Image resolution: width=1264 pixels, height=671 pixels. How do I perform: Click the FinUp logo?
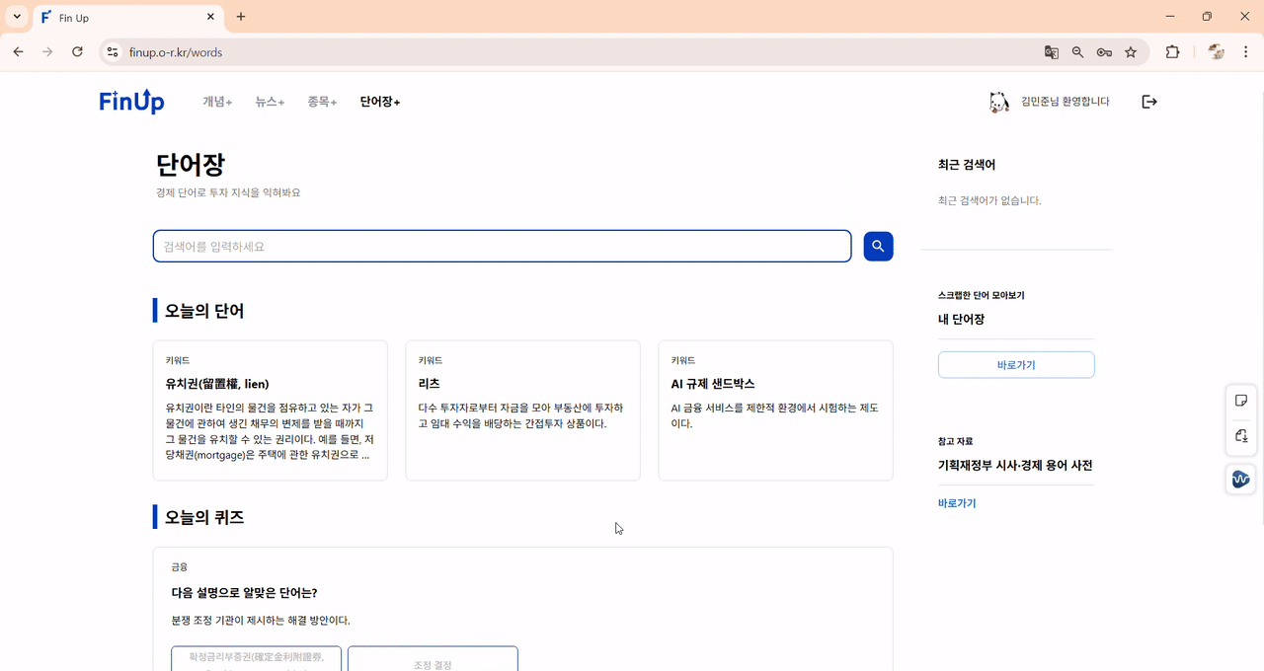(x=131, y=101)
